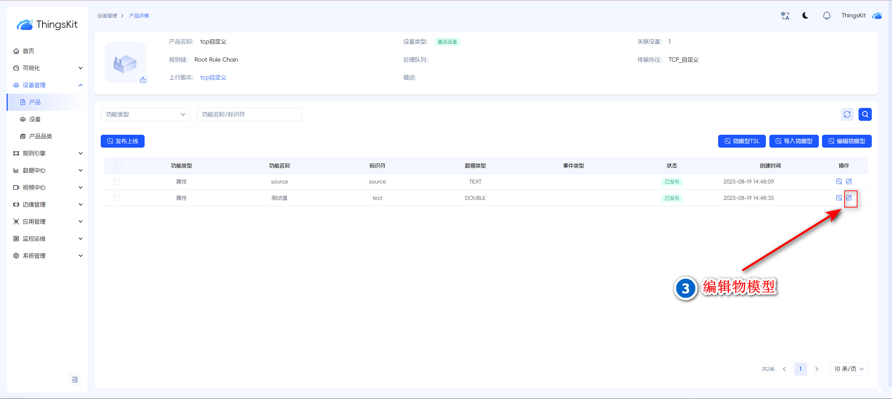The width and height of the screenshot is (892, 399).
Task: Check the 测试值 row checkbox
Action: pyautogui.click(x=117, y=198)
